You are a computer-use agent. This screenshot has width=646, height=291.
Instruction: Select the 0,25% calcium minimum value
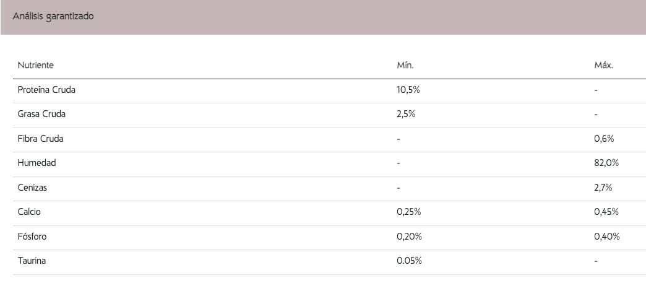(408, 212)
